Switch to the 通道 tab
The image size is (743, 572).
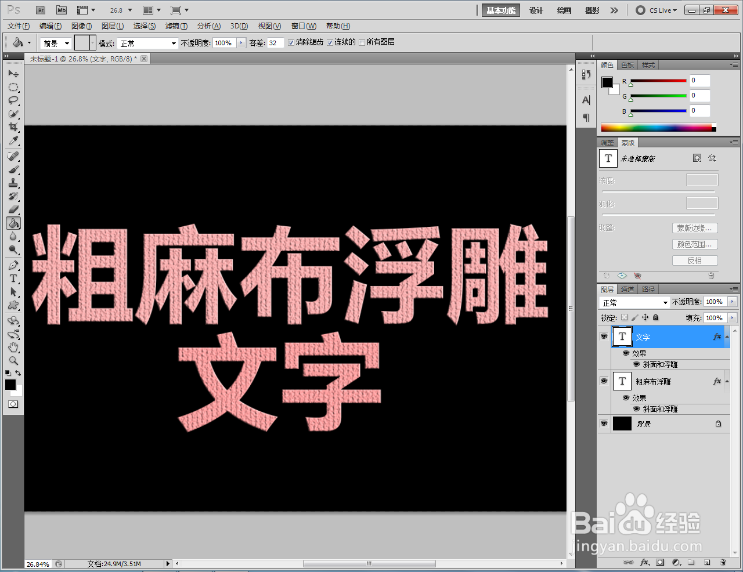pos(627,289)
